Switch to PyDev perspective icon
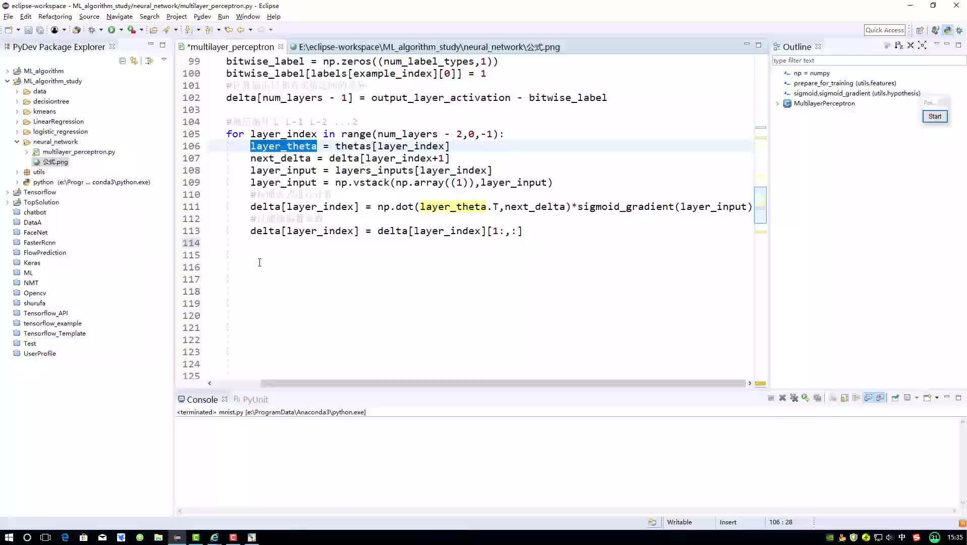 tap(947, 30)
